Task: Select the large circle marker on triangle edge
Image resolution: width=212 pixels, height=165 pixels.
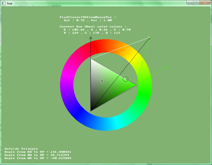Action: click(126, 79)
